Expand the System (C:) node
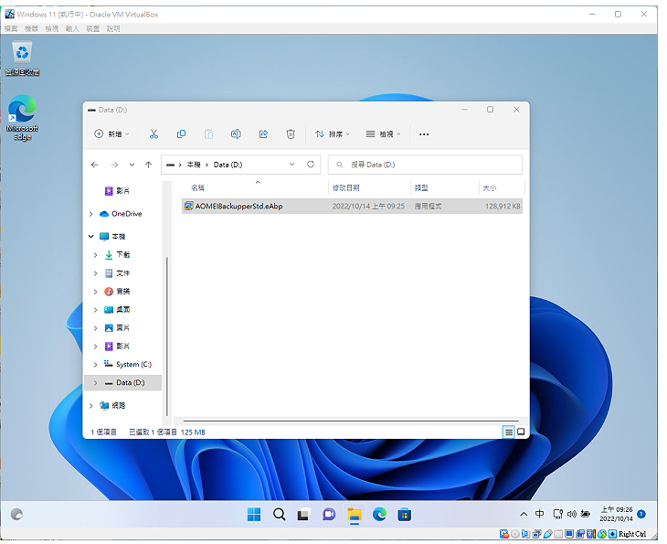Image resolution: width=667 pixels, height=544 pixels. (x=95, y=365)
